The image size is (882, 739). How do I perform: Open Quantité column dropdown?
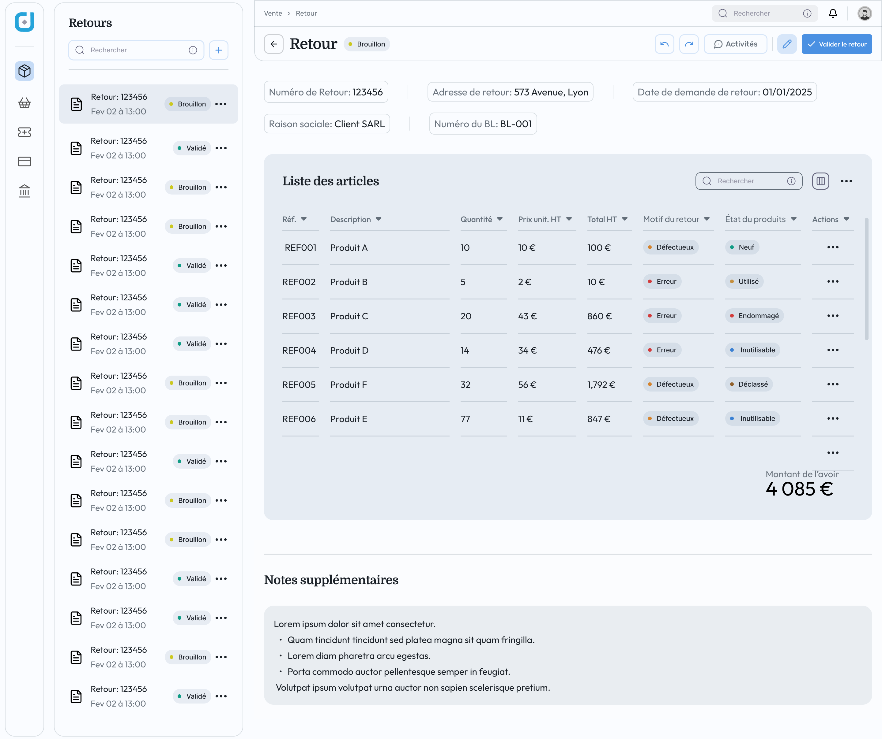point(500,219)
